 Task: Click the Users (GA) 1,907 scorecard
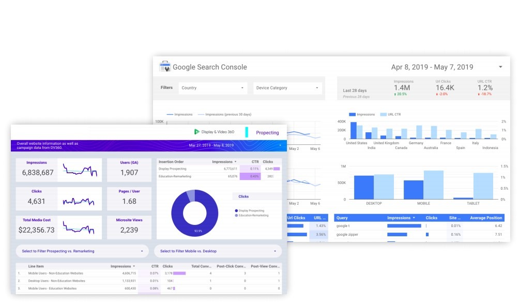(x=129, y=170)
